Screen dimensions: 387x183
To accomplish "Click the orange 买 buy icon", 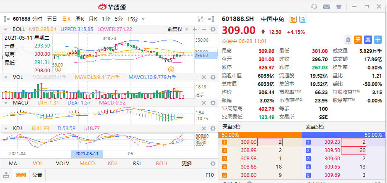I will pyautogui.click(x=358, y=40).
